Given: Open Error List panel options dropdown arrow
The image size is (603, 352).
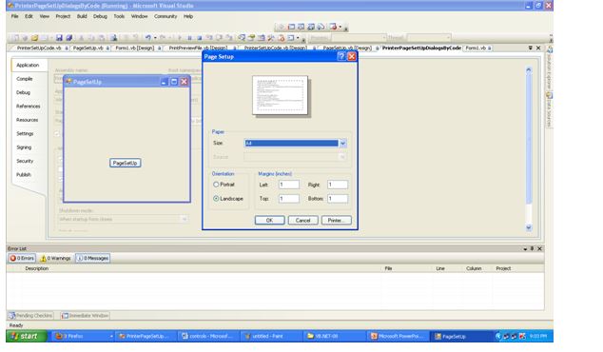Looking at the screenshot, I should point(525,249).
